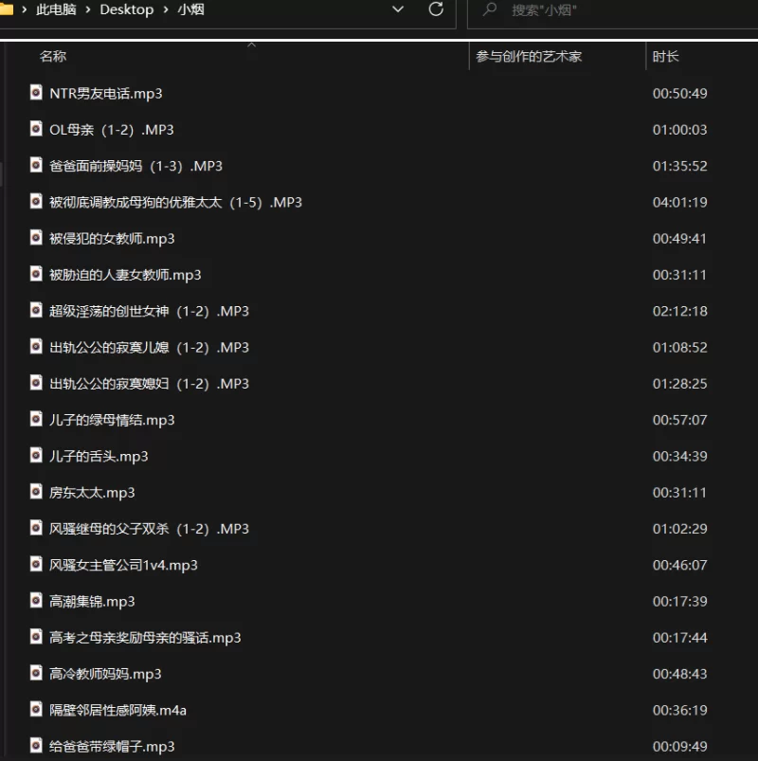Refresh the current folder view
This screenshot has height=761, width=758.
pyautogui.click(x=436, y=9)
